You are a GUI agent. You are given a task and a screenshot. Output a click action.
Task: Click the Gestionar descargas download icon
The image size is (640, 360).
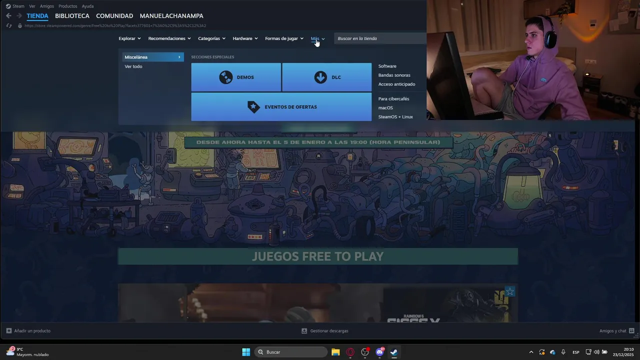pyautogui.click(x=304, y=331)
